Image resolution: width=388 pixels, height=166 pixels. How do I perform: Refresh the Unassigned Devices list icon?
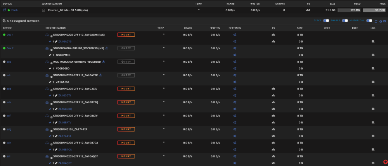pos(376,21)
